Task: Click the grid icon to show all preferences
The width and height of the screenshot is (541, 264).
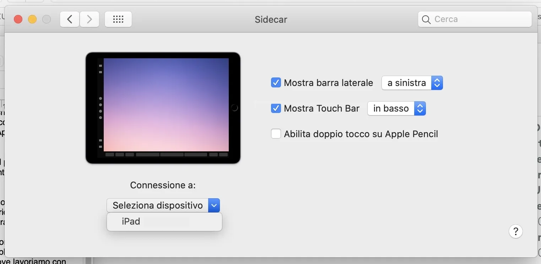Action: [118, 19]
